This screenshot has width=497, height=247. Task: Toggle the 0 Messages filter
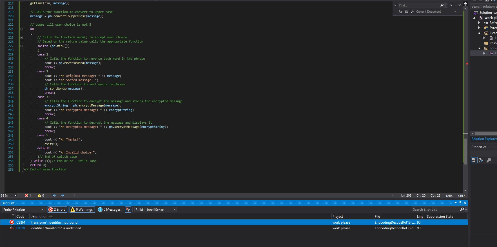[x=110, y=210]
